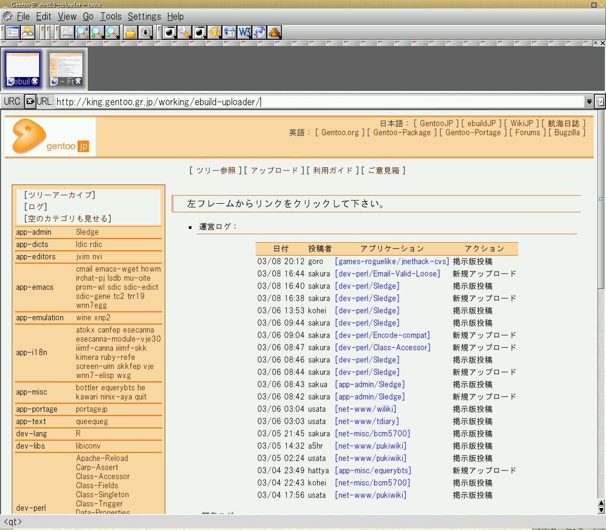Click the new-tab sparkle toolbar icon
The image size is (606, 530).
pos(28,32)
